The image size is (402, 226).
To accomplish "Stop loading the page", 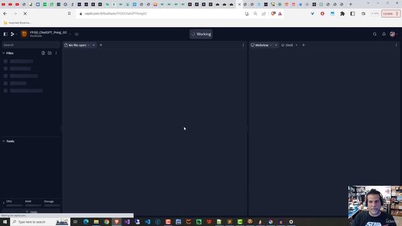I will pos(25,14).
